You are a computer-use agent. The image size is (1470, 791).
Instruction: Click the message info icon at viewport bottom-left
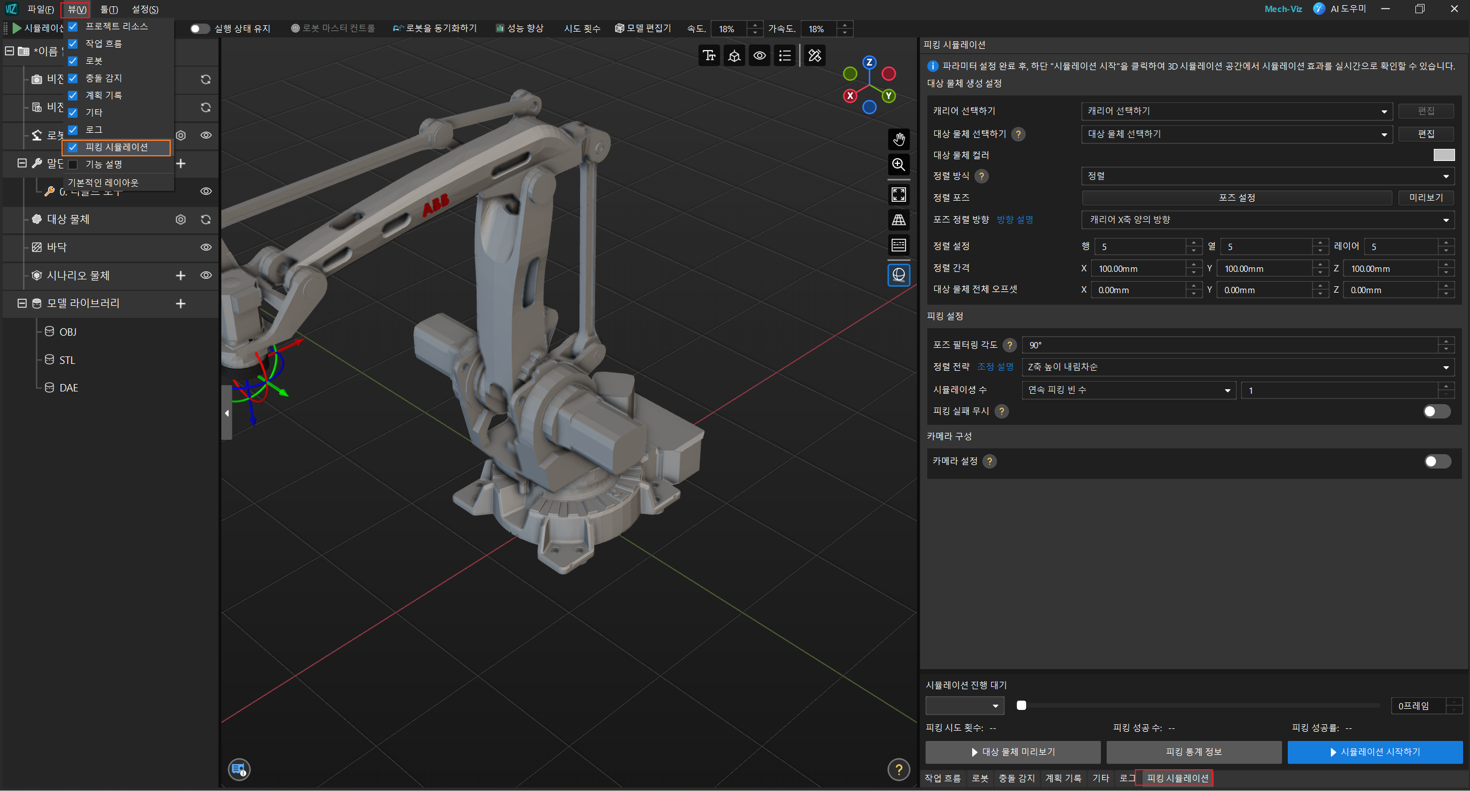pos(239,769)
